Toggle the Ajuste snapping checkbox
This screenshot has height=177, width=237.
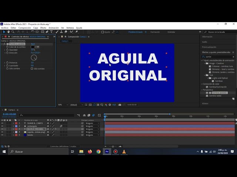click(103, 32)
